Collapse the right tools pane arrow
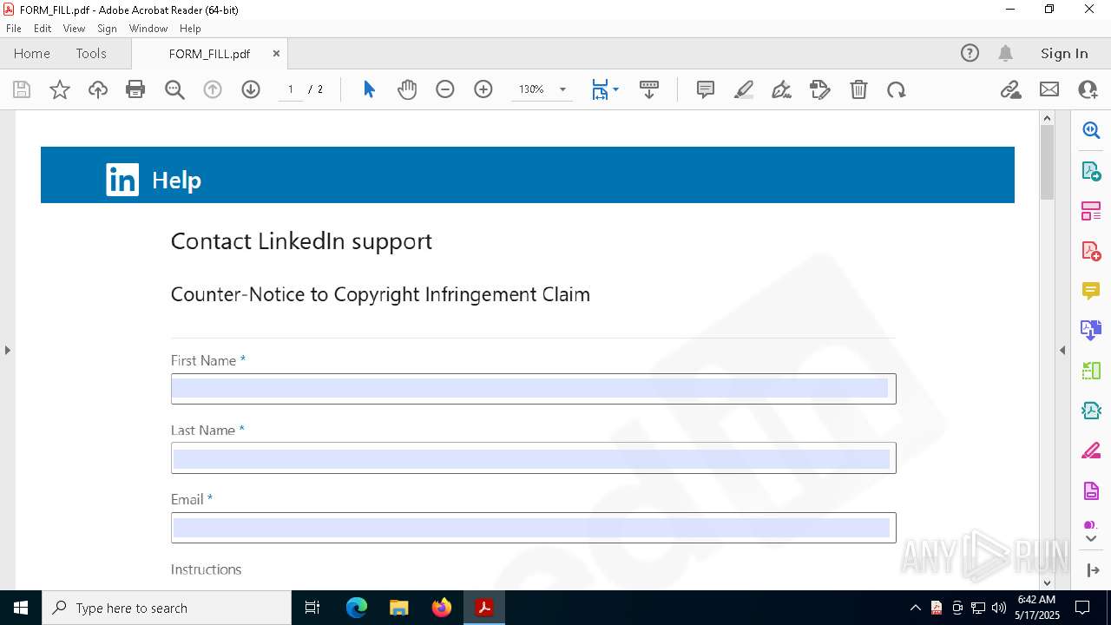Image resolution: width=1111 pixels, height=625 pixels. pyautogui.click(x=1062, y=350)
